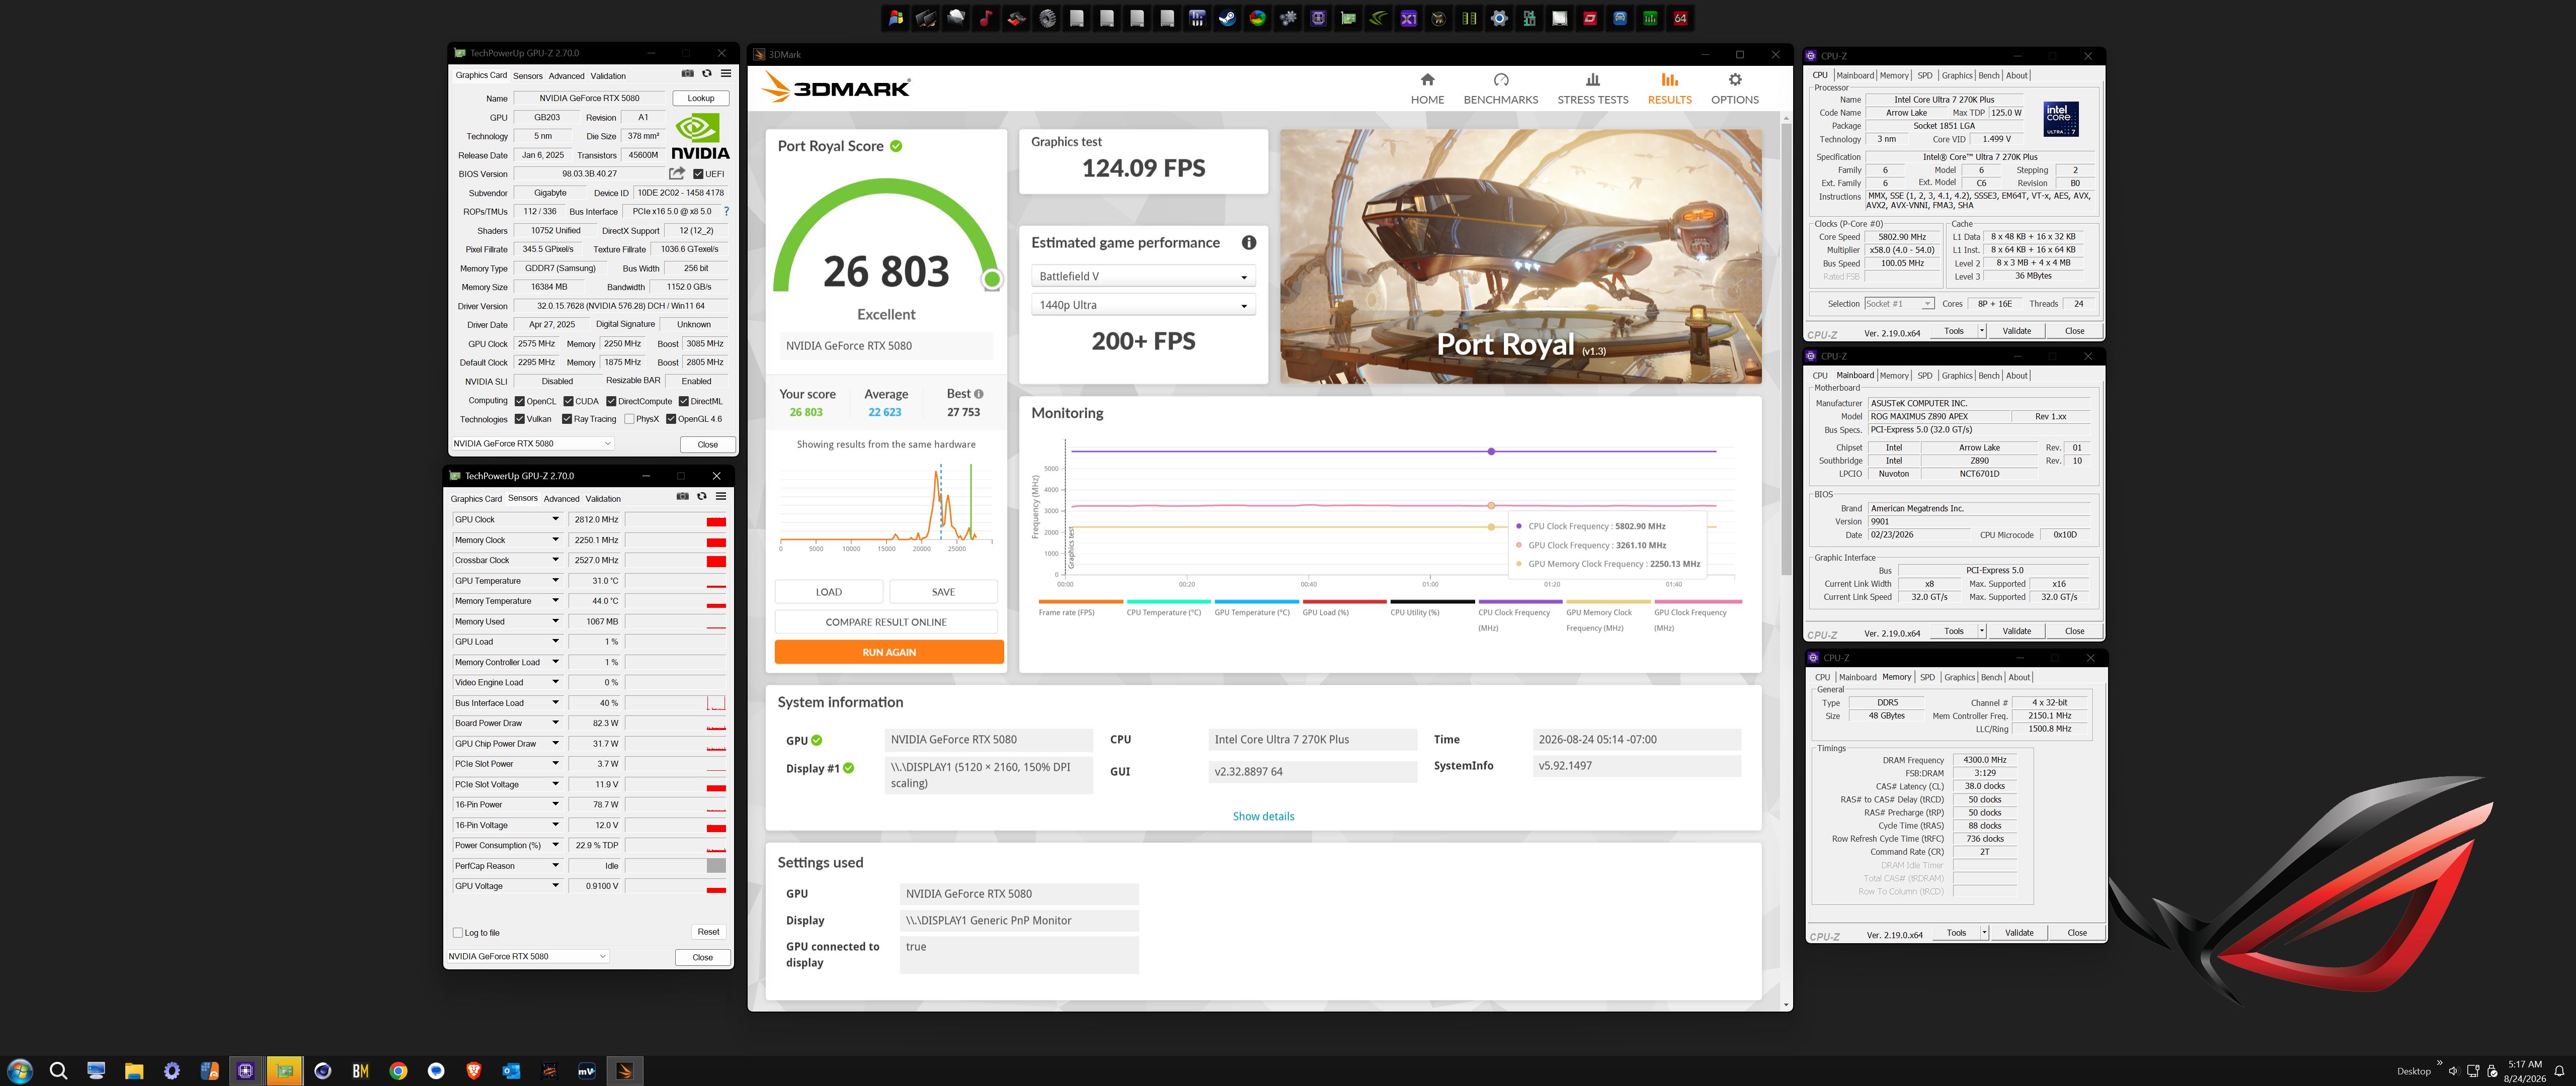2576x1086 pixels.
Task: Switch to Advanced tab in GPU-Z Graphics Card window
Action: point(566,76)
